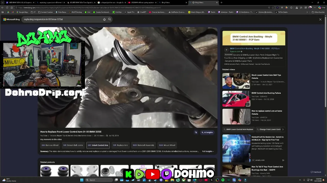The width and height of the screenshot is (327, 183).
Task: Open the Microsoft Bing logo home link
Action: [11, 19]
